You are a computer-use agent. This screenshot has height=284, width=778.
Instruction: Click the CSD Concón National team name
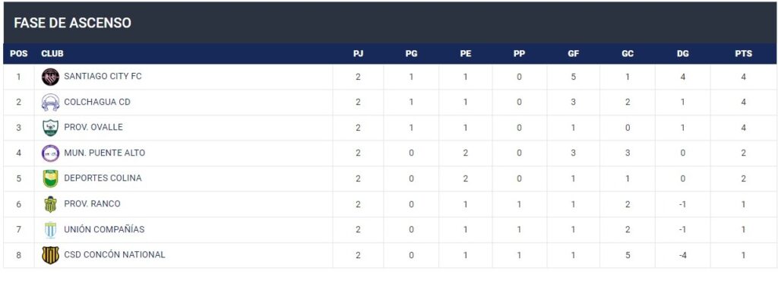click(115, 254)
